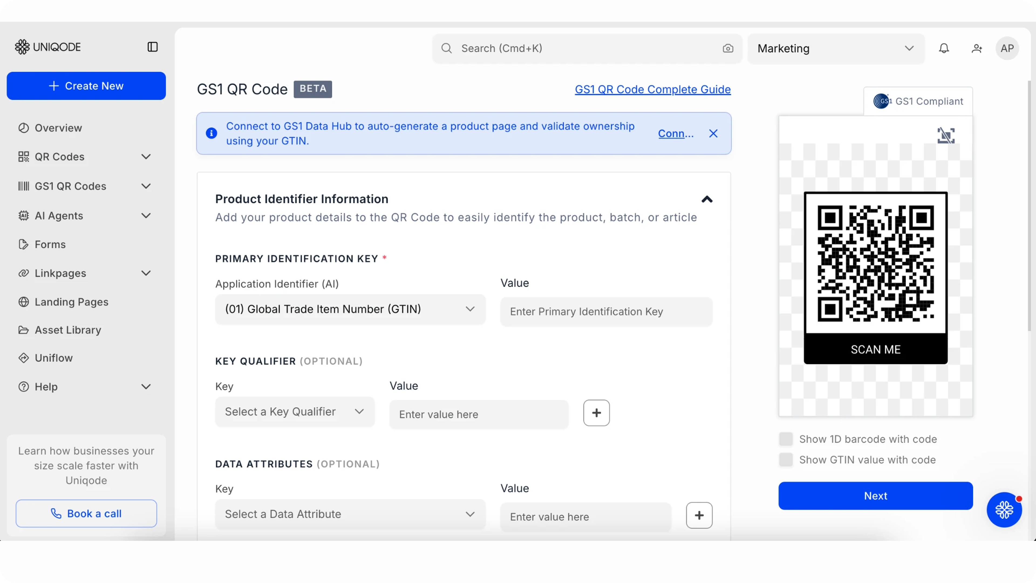The width and height of the screenshot is (1036, 583).
Task: Click the add user icon
Action: [x=977, y=48]
